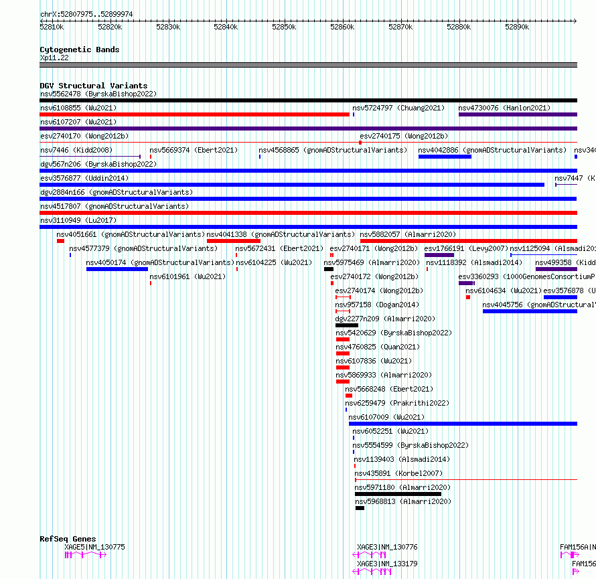The height and width of the screenshot is (579, 596).
Task: Click the esv1766191 purple variant bar
Action: click(439, 255)
